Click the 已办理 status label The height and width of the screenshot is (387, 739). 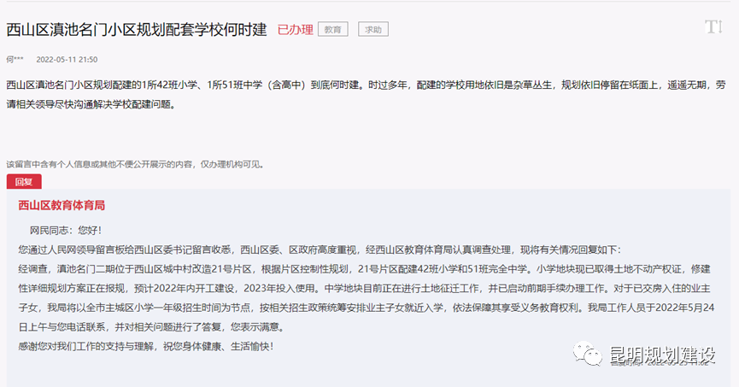coord(295,29)
